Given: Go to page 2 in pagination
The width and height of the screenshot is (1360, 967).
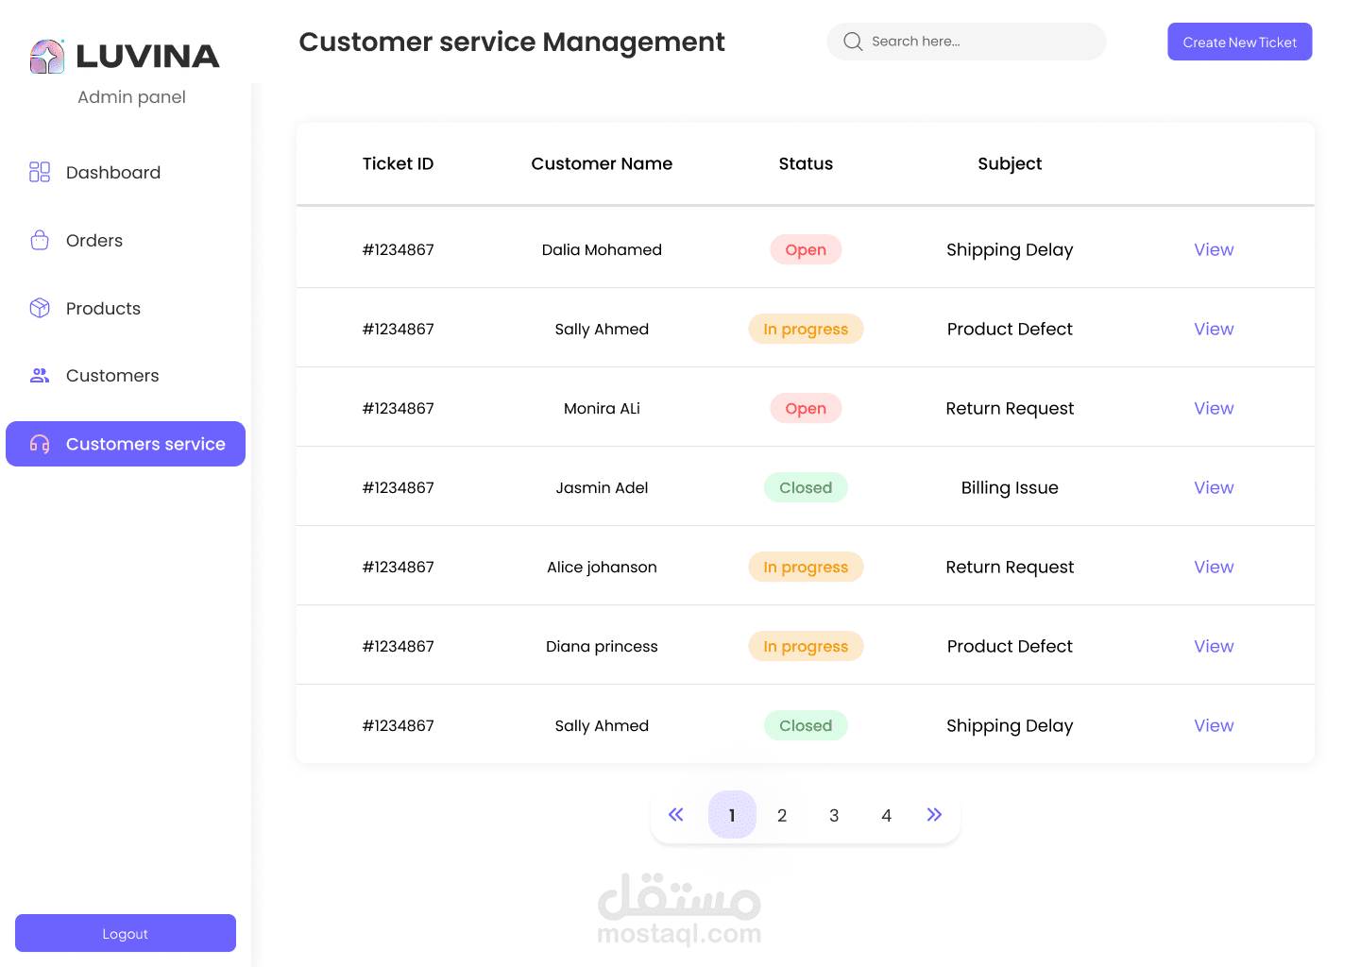Looking at the screenshot, I should (x=782, y=815).
